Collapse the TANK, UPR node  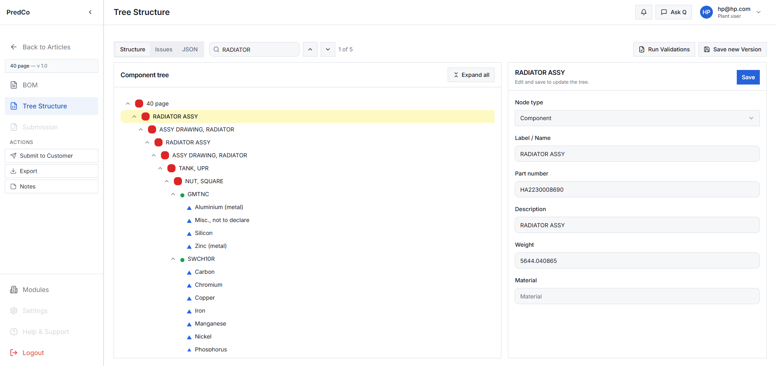pos(160,168)
